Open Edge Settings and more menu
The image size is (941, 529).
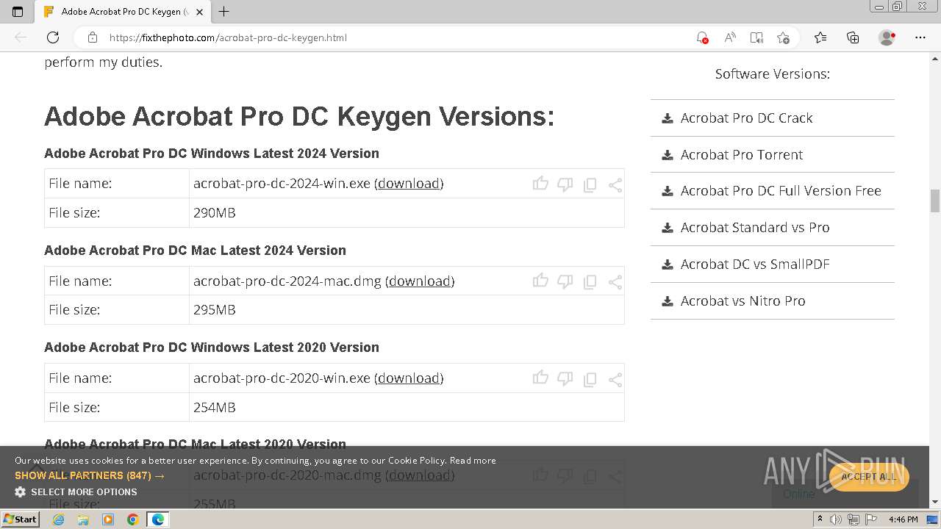[920, 37]
